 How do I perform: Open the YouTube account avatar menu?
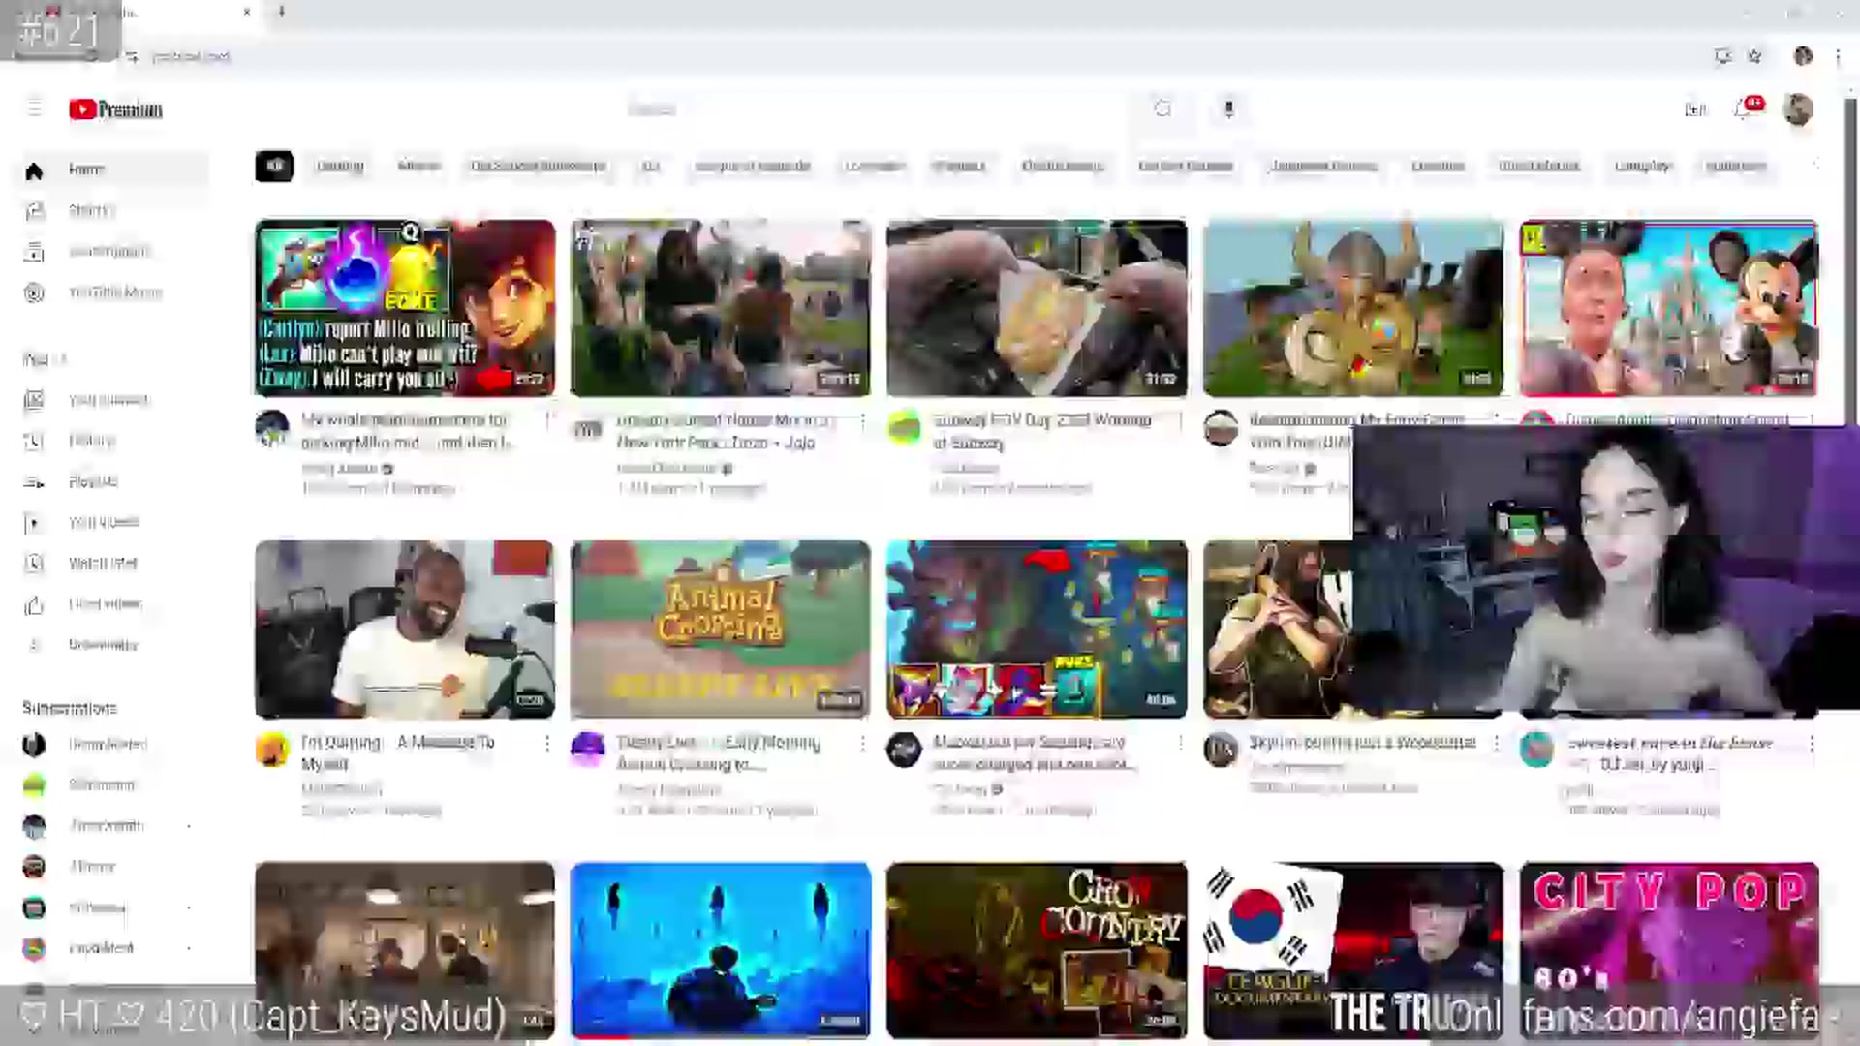pyautogui.click(x=1798, y=109)
